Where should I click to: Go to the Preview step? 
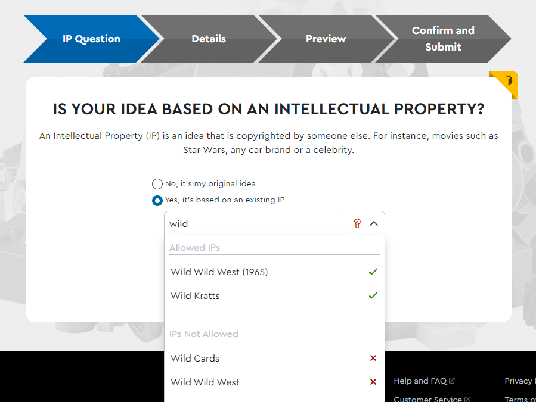[x=326, y=39]
